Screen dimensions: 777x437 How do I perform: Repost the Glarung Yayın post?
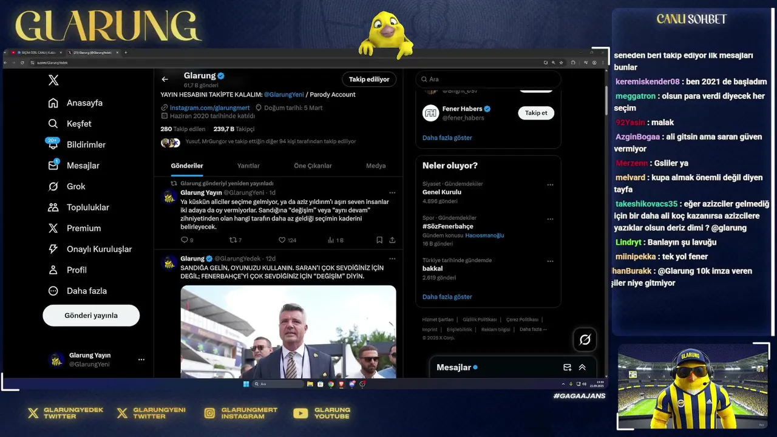(x=232, y=240)
